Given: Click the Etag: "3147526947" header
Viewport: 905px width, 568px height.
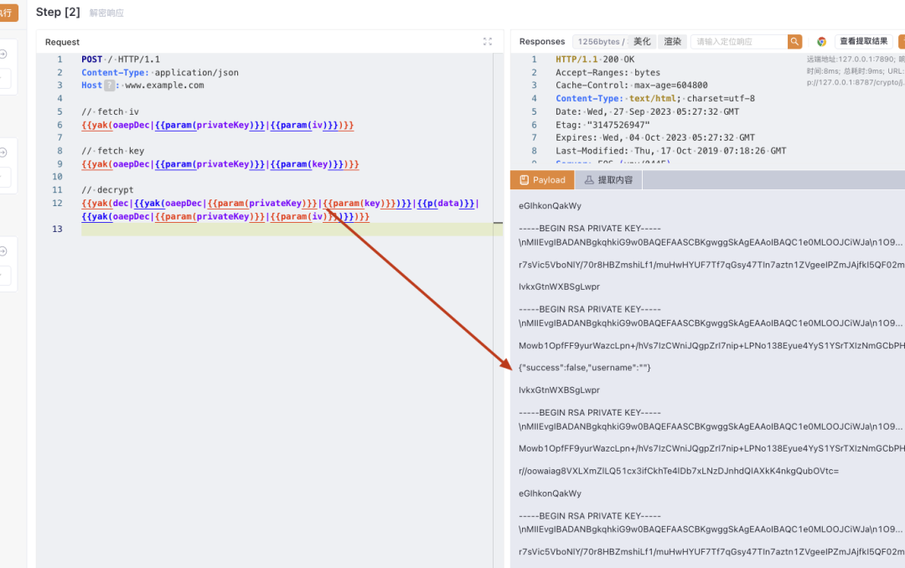Looking at the screenshot, I should pos(602,126).
